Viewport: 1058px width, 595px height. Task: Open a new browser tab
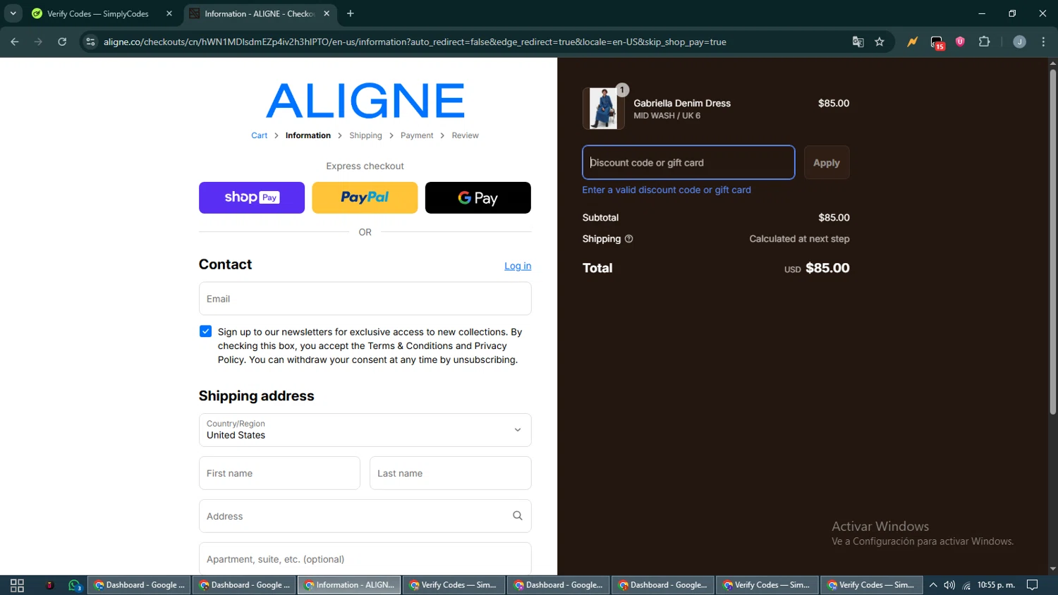pyautogui.click(x=351, y=13)
